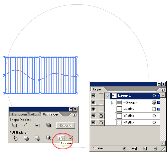The height and width of the screenshot is (154, 167).
Task: Click the Layer 1 thumbnail
Action: pos(114,96)
